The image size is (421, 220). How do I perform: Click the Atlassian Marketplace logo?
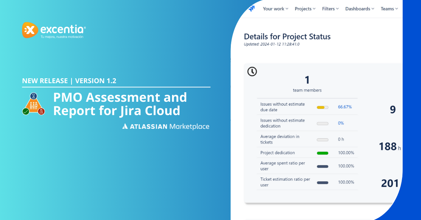click(166, 126)
